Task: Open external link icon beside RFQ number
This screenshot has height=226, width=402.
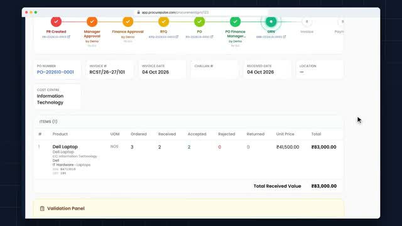Action: (177, 36)
